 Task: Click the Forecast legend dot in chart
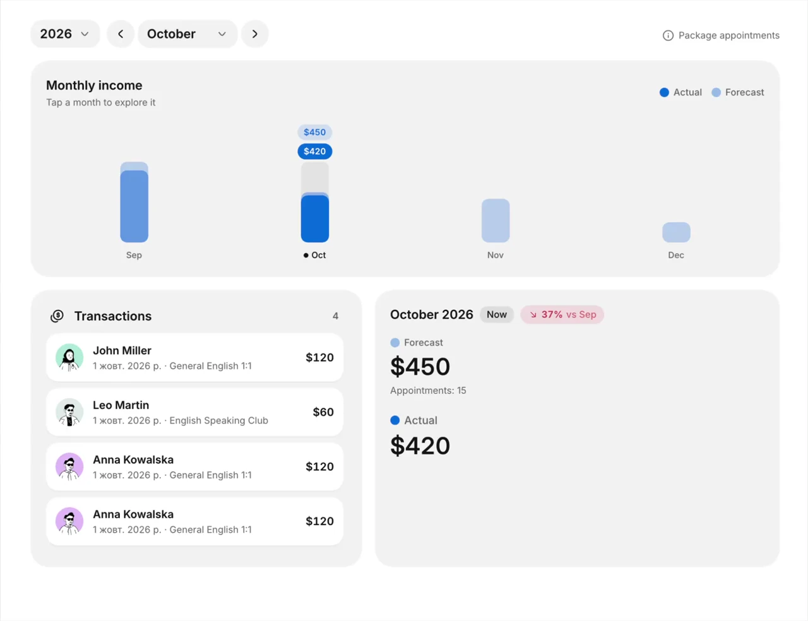point(716,92)
